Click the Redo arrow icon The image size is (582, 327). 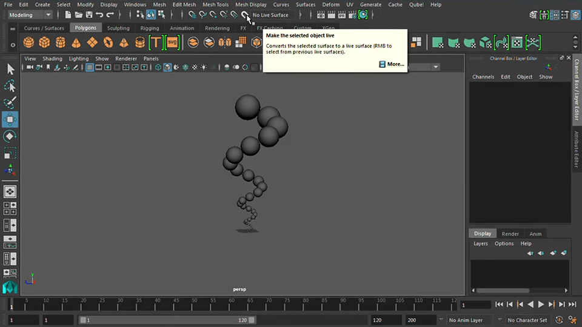pyautogui.click(x=110, y=15)
